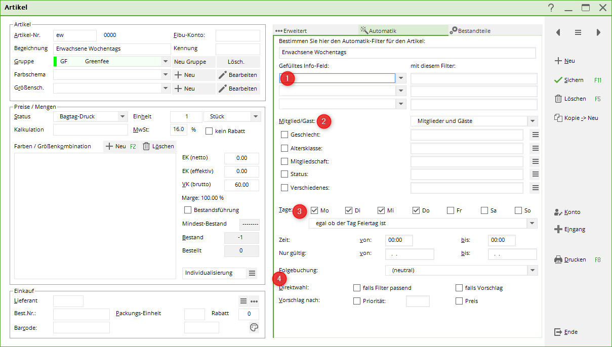Screen dimensions: 612x347
Task: Click the Drucken printer icon
Action: (558, 260)
